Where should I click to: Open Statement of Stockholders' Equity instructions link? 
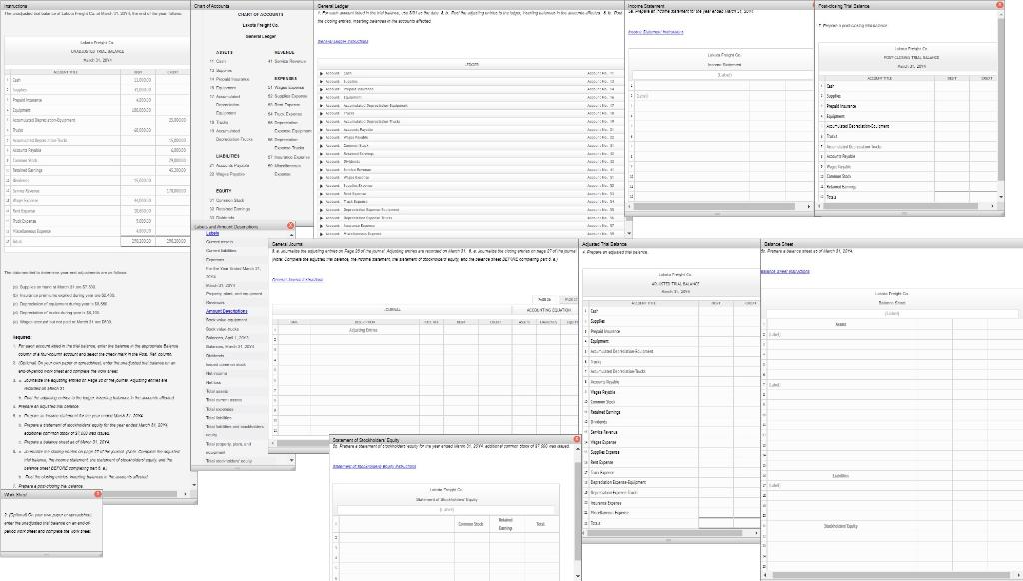[x=374, y=466]
